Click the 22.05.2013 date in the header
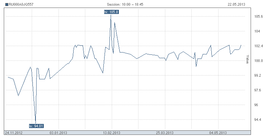The image size is (271, 136). [x=236, y=5]
